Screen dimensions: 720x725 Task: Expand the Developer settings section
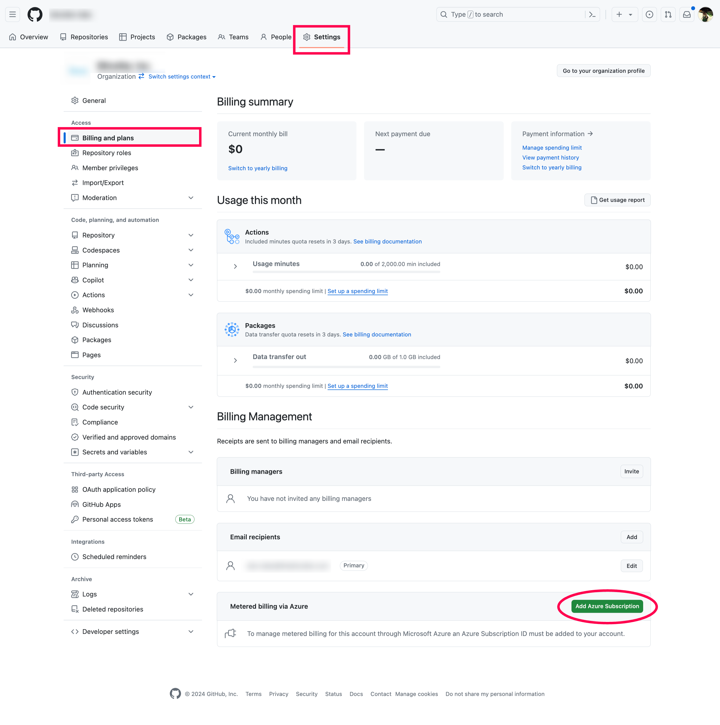pyautogui.click(x=191, y=631)
